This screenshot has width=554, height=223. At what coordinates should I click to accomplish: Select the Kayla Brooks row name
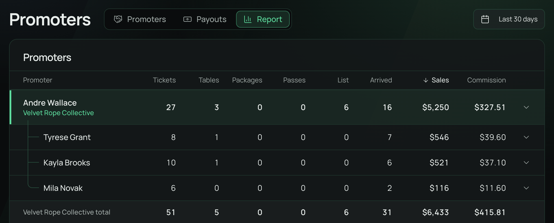point(67,163)
